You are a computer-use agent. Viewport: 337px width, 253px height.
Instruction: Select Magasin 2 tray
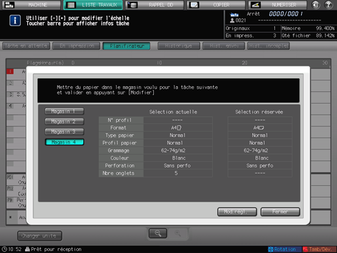(x=65, y=121)
